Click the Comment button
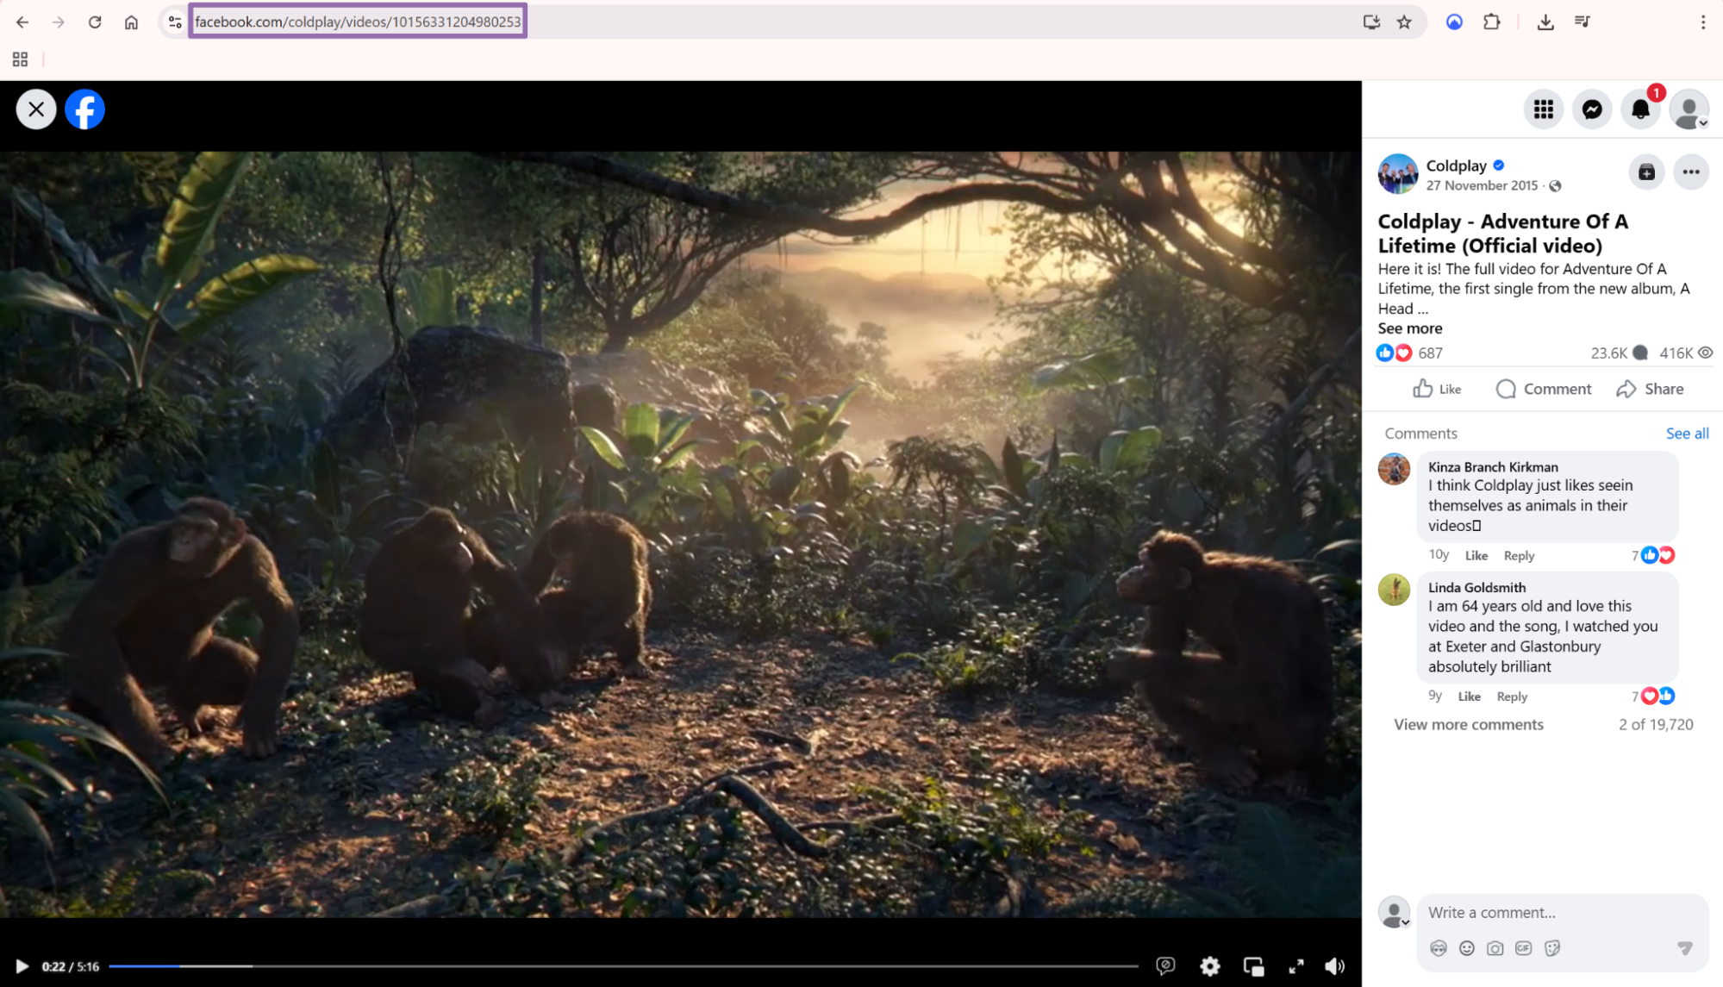 point(1544,389)
